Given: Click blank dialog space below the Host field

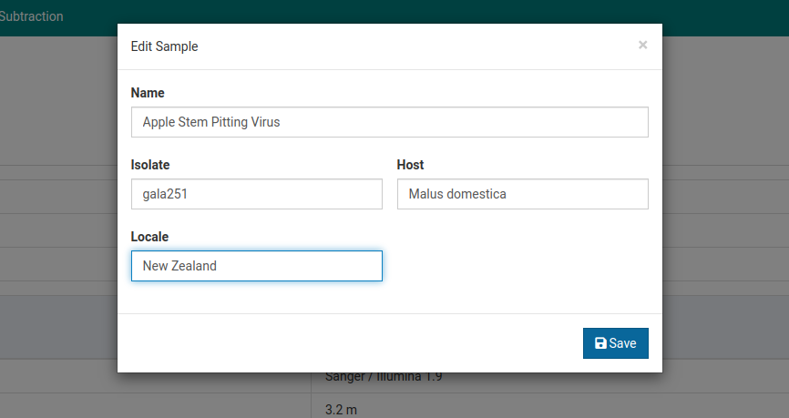Looking at the screenshot, I should pos(522,264).
